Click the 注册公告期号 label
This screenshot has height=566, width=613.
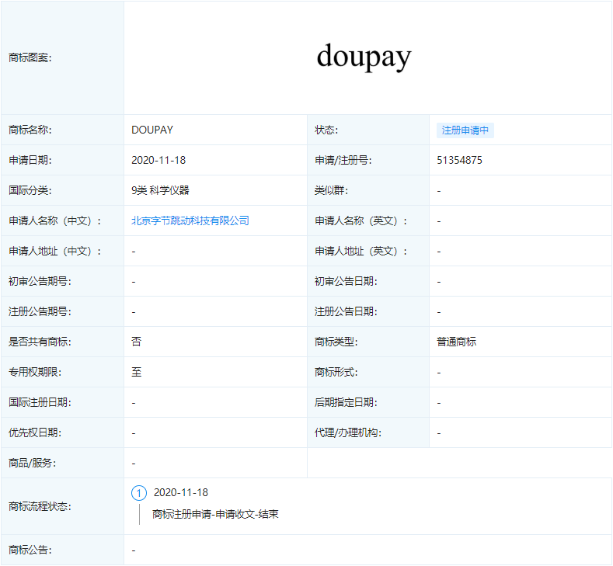(x=40, y=311)
